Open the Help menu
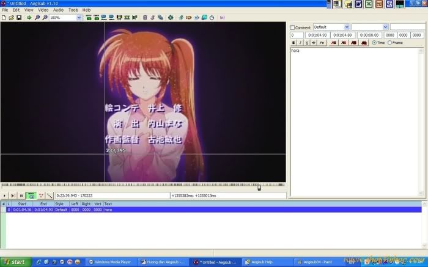Viewport: 428px width, 267px height. click(87, 10)
